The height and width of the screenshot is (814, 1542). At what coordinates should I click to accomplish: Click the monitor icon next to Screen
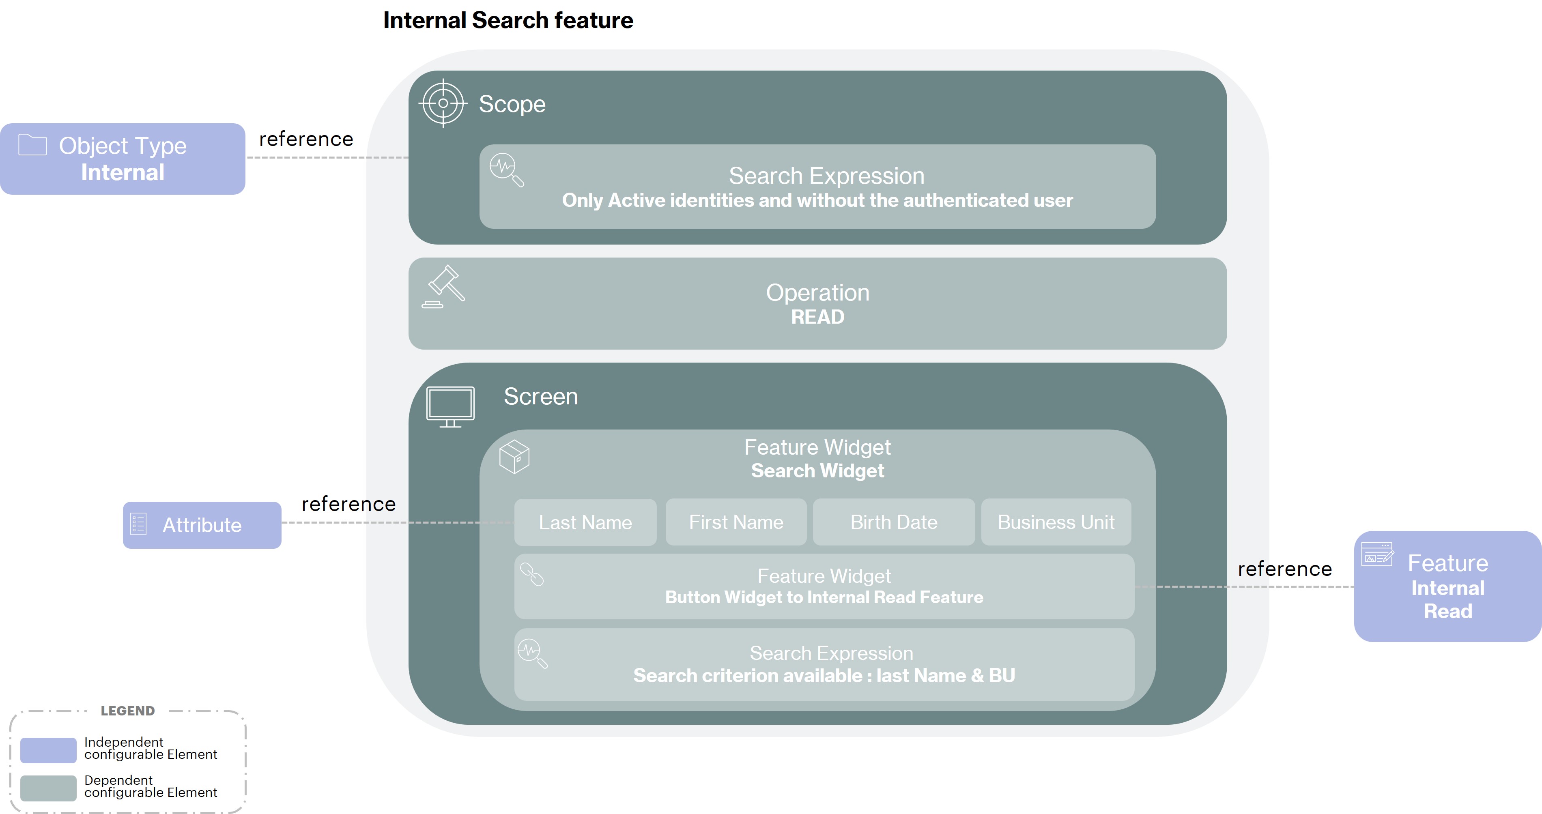[450, 406]
